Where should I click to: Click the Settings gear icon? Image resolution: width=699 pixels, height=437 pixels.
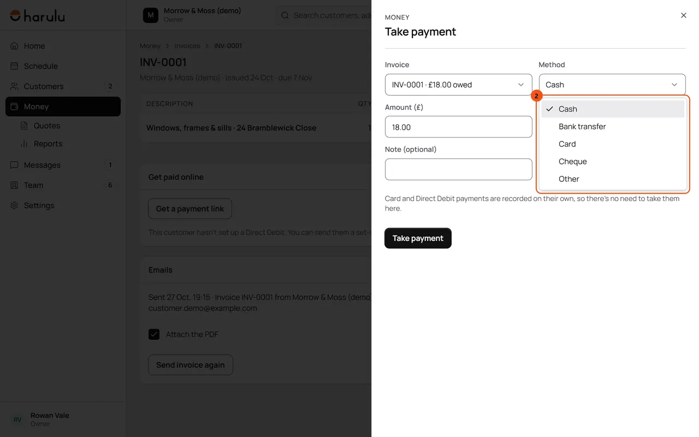15,205
